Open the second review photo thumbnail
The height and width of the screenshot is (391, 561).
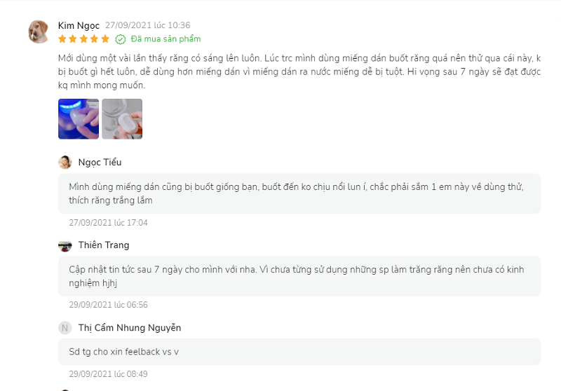[x=122, y=118]
